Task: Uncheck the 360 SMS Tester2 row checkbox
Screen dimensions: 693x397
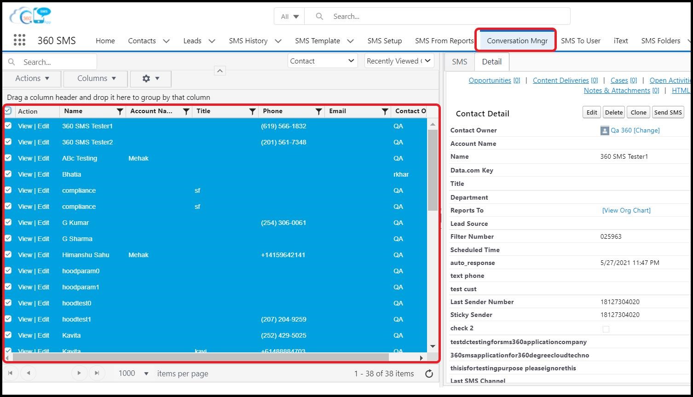Action: click(x=8, y=142)
